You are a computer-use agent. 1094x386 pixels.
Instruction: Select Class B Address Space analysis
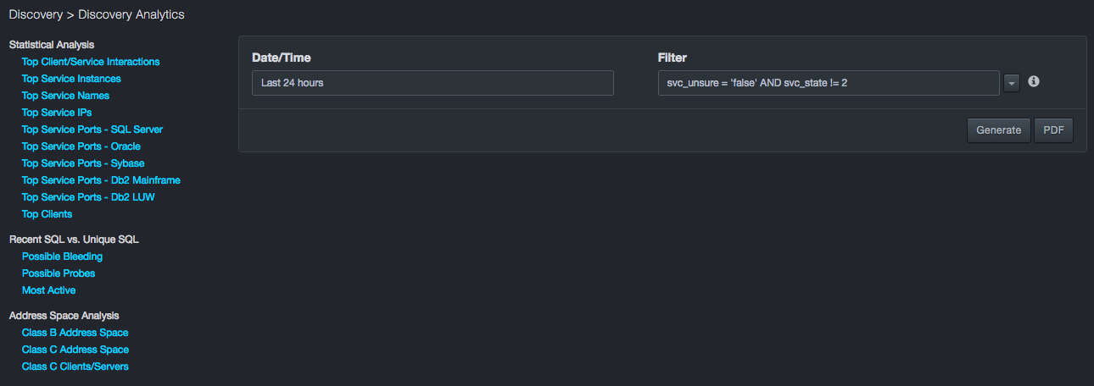(x=75, y=333)
